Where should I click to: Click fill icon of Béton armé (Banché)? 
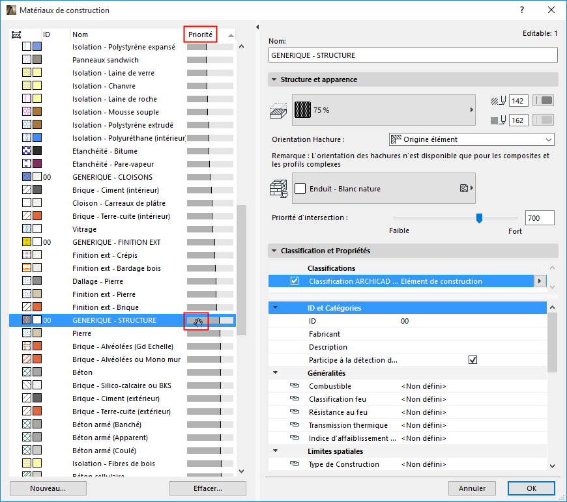click(x=27, y=424)
